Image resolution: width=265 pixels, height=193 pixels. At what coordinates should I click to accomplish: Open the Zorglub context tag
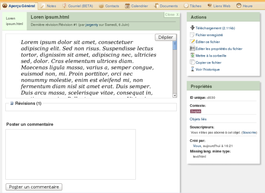196,111
